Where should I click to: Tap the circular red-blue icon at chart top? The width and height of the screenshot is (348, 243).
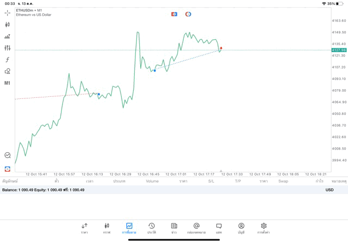click(x=188, y=14)
